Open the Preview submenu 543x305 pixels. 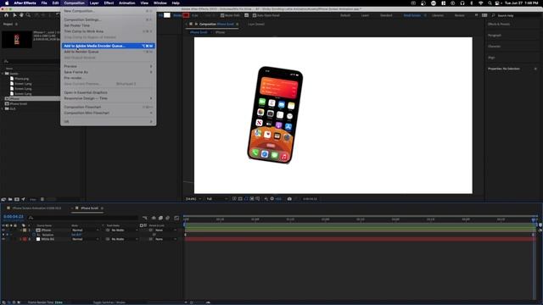click(108, 66)
